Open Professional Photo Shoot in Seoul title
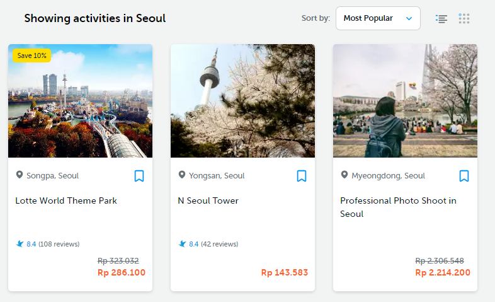The height and width of the screenshot is (302, 495). (x=398, y=207)
